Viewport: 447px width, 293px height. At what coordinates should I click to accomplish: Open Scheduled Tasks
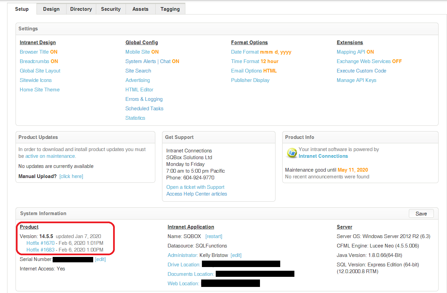[x=144, y=109]
